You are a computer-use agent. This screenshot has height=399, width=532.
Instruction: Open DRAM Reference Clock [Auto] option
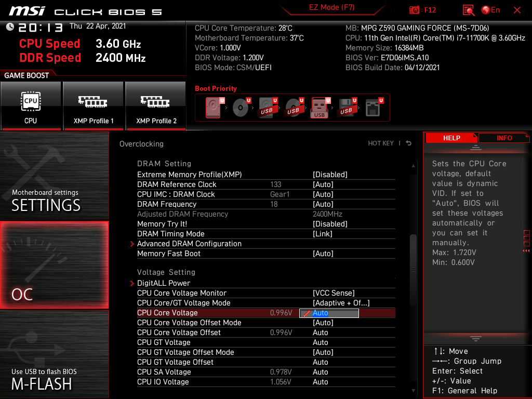tap(323, 184)
